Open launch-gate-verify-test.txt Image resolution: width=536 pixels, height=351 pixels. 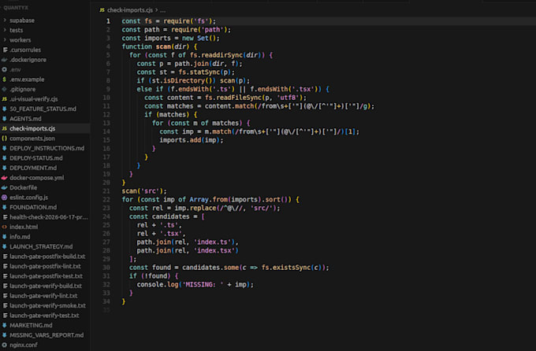point(44,316)
